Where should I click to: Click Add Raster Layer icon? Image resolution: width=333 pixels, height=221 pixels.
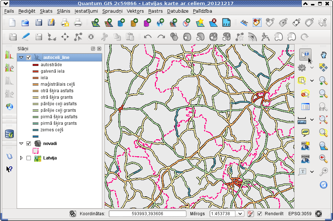click(108, 23)
